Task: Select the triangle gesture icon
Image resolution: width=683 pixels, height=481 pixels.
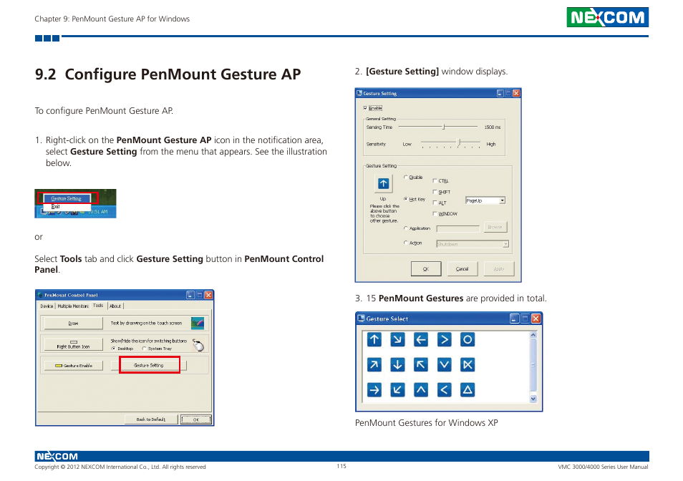Action: [x=468, y=389]
